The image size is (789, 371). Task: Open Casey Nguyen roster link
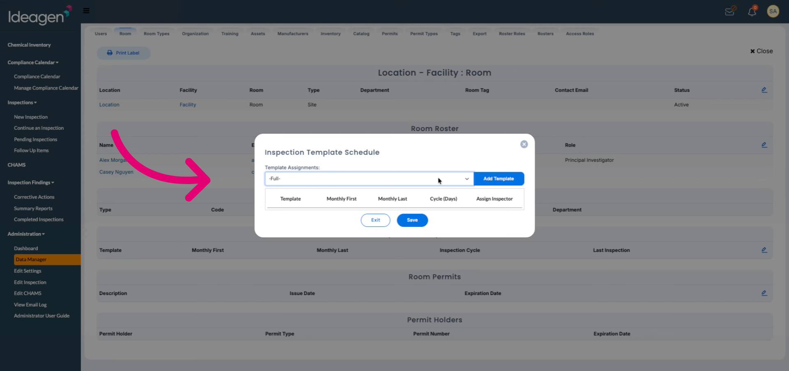pyautogui.click(x=116, y=172)
